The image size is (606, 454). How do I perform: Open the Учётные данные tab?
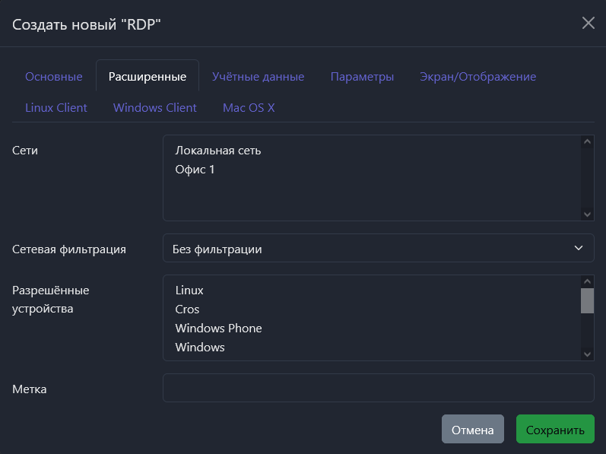click(x=258, y=77)
